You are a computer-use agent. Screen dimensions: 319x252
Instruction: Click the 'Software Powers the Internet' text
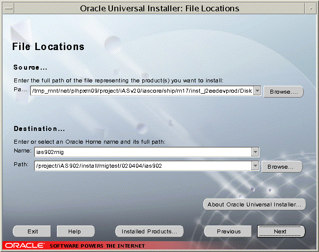pos(97,246)
